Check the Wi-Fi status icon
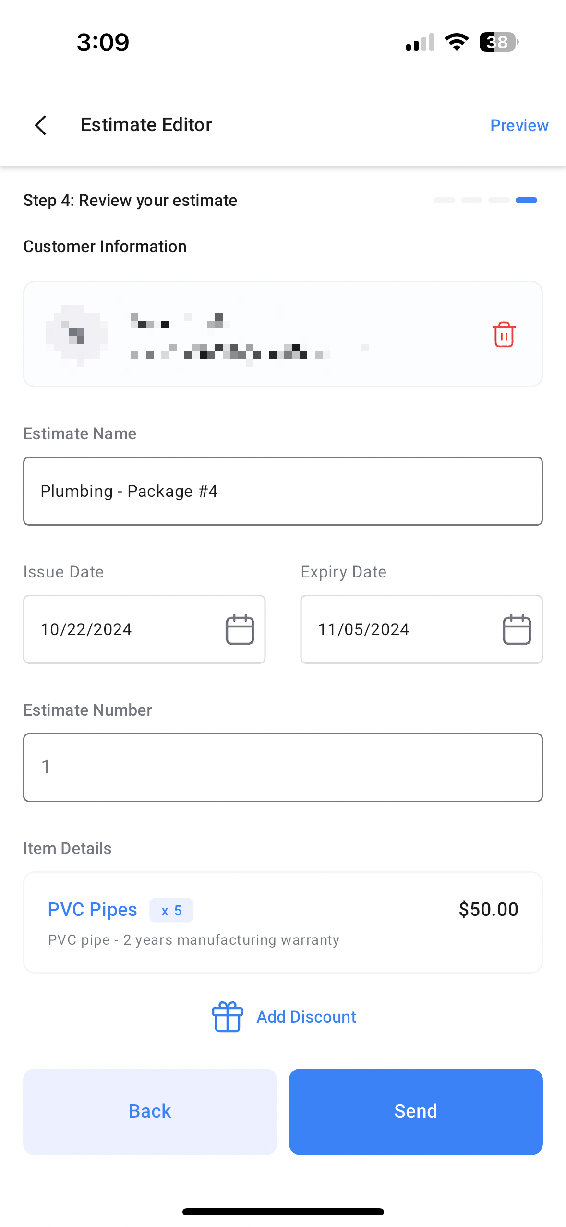This screenshot has width=566, height=1227. coord(457,42)
